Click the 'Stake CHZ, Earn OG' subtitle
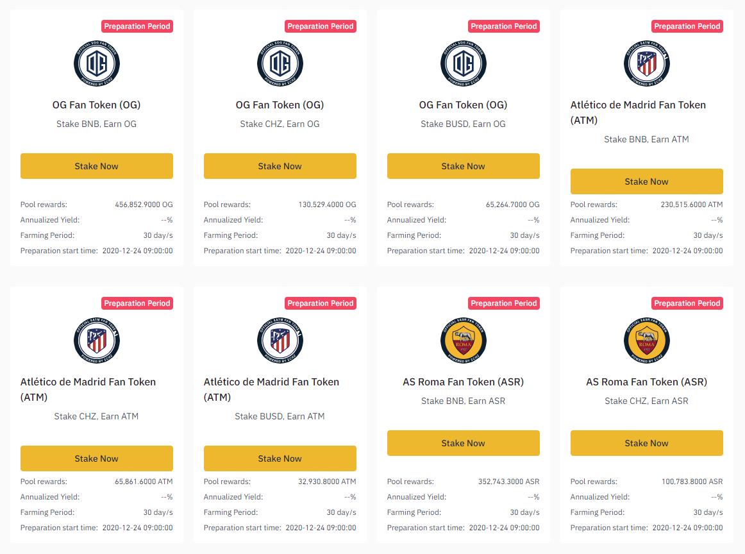The width and height of the screenshot is (745, 554). coord(280,124)
